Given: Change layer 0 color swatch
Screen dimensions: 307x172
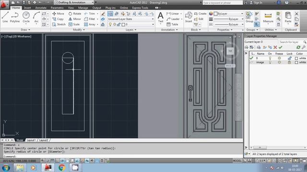Looking at the screenshot, I should coord(296,58).
